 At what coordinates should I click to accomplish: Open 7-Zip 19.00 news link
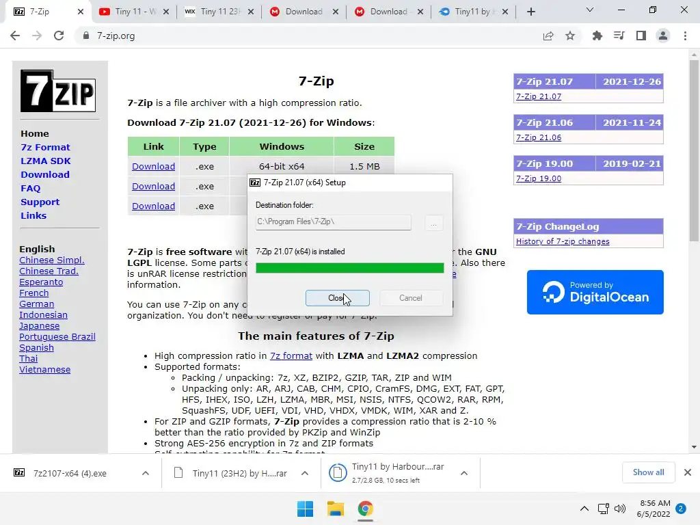coord(539,178)
